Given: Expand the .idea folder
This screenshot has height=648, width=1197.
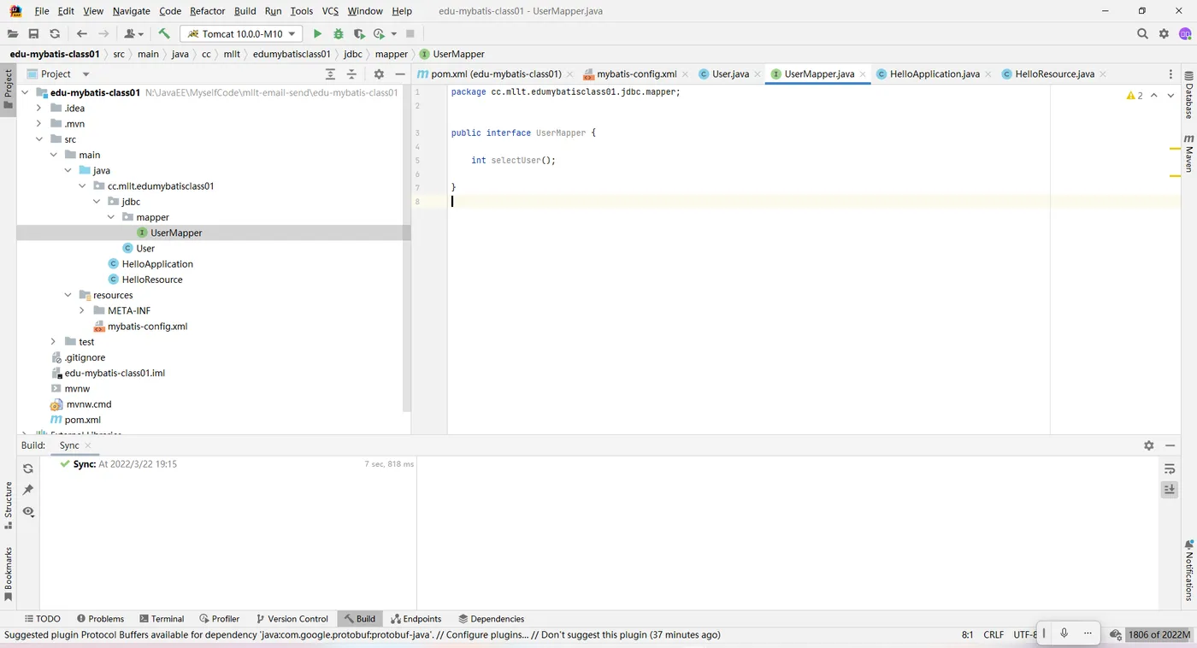Looking at the screenshot, I should [38, 108].
